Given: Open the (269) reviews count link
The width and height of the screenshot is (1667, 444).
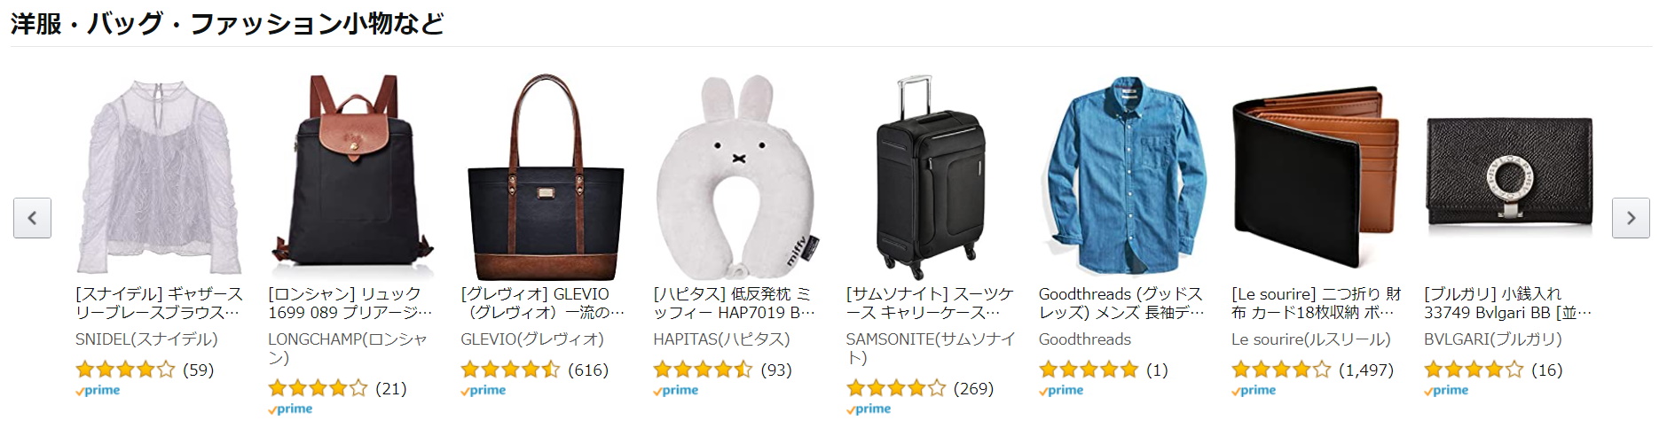Looking at the screenshot, I should pos(973,388).
